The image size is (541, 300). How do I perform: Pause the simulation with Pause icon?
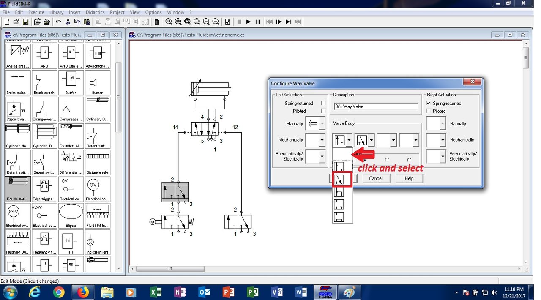click(x=258, y=22)
